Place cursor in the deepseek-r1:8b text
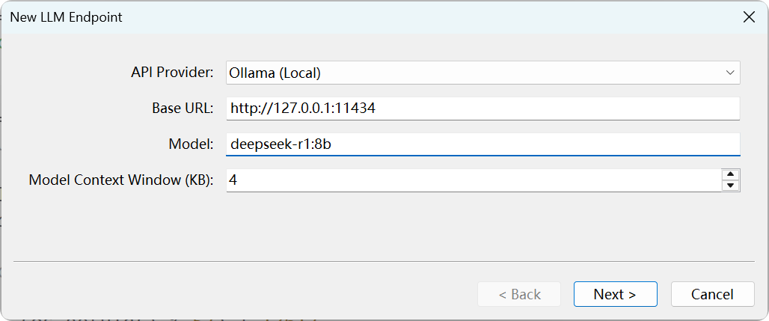Viewport: 769px width, 321px height. 280,144
